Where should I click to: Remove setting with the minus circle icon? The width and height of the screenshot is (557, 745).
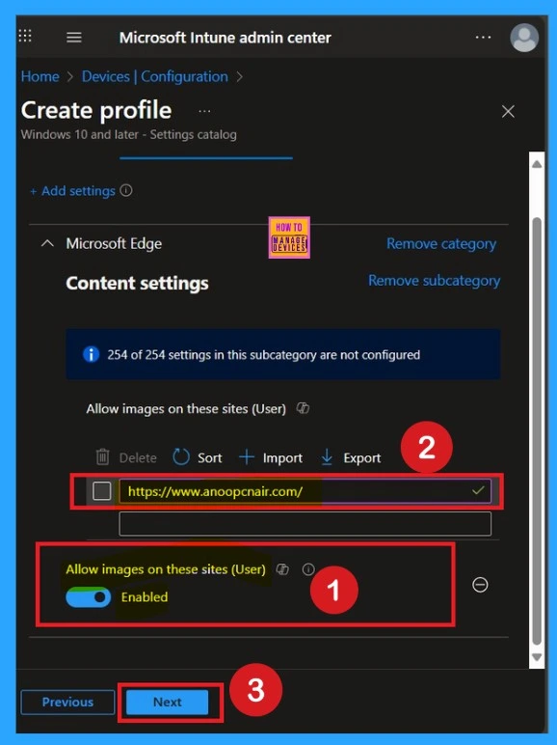point(480,585)
